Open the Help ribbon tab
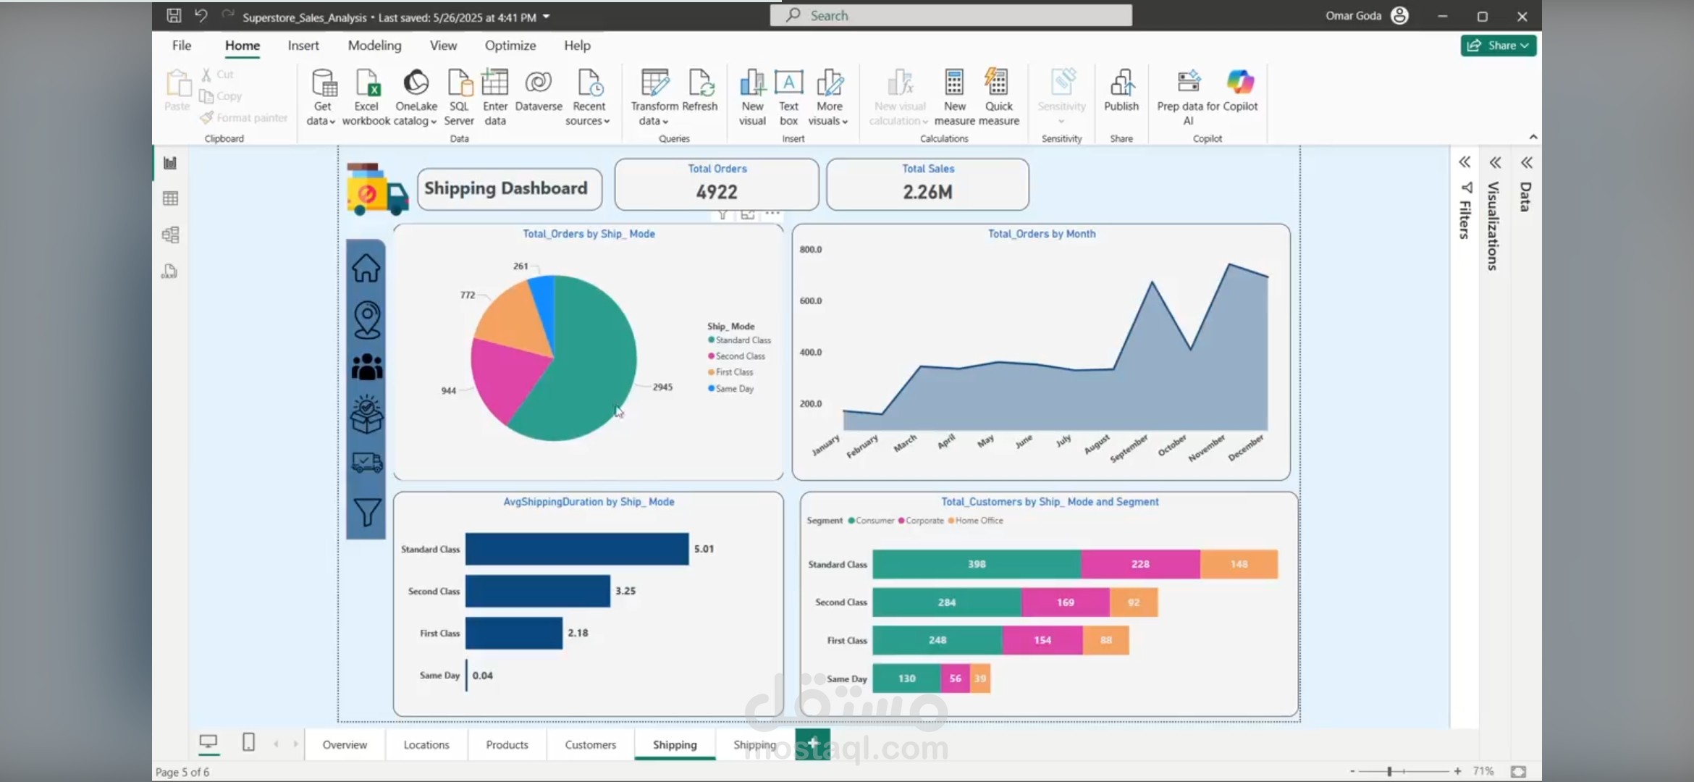The image size is (1694, 782). tap(577, 45)
